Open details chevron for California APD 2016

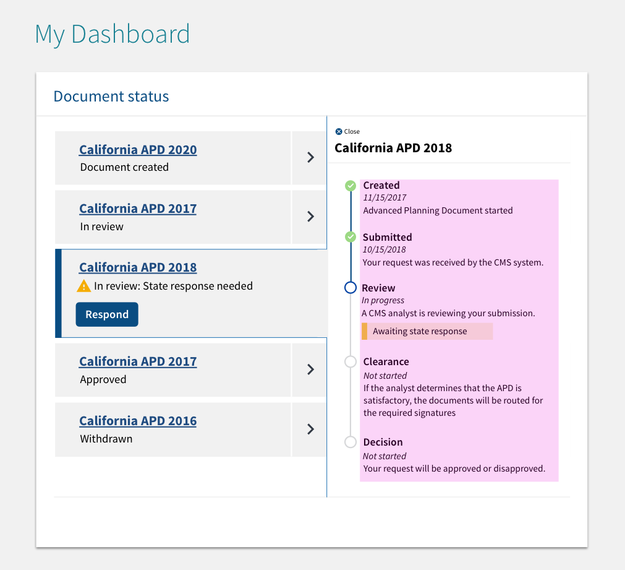(309, 429)
